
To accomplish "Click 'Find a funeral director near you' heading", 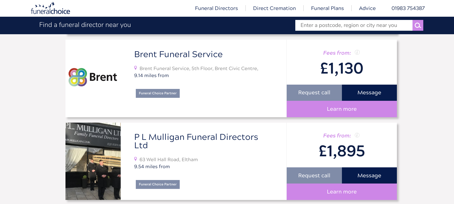I will coord(85,25).
